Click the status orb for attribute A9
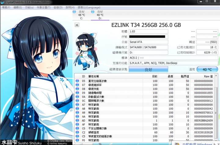Screen dimensions: 220x145 pyautogui.click(x=77, y=113)
